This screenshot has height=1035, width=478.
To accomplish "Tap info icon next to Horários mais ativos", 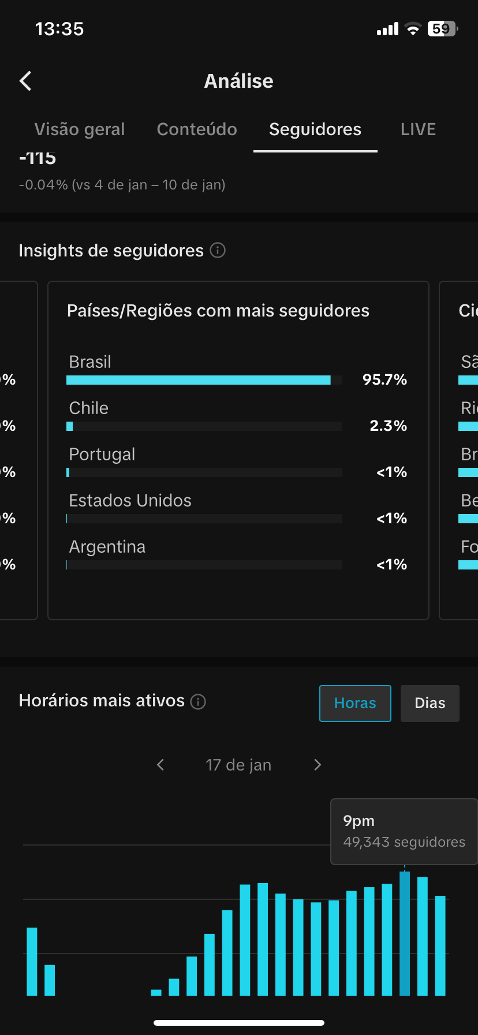I will (198, 702).
